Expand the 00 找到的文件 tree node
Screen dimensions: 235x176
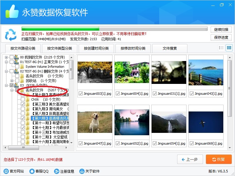click(6, 57)
